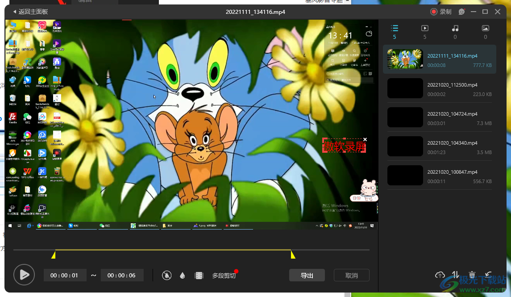Click the curved back-arrow icon beside the trash

pyautogui.click(x=488, y=275)
